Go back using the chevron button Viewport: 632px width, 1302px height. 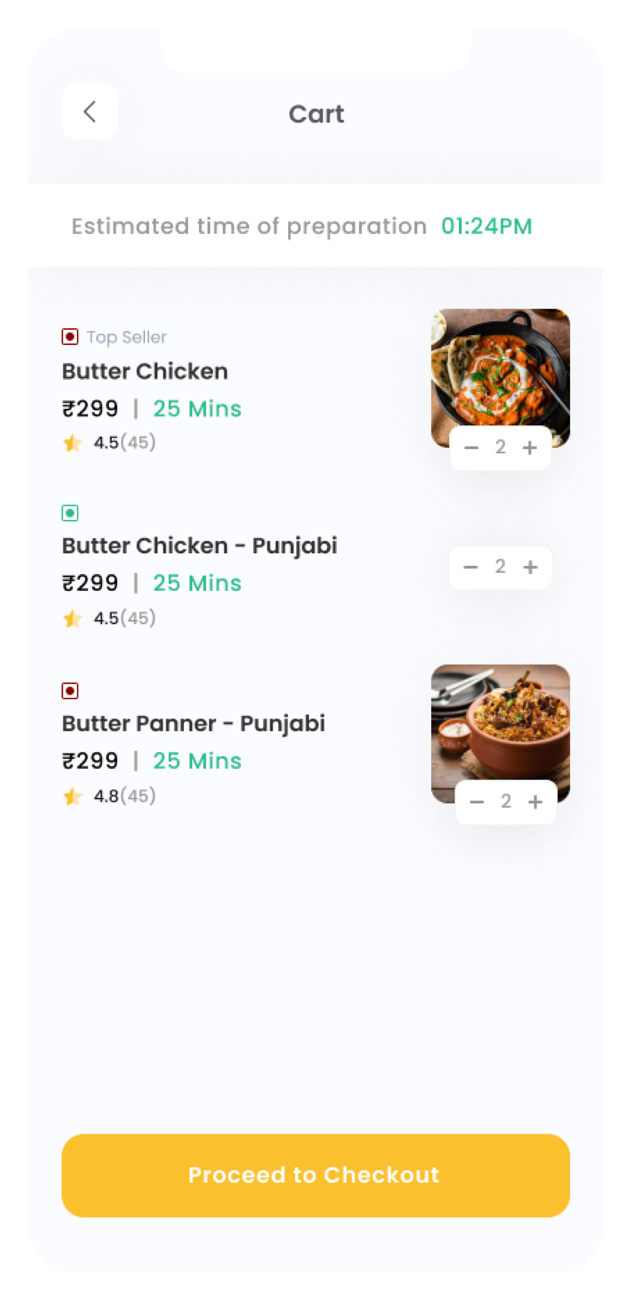click(x=90, y=112)
